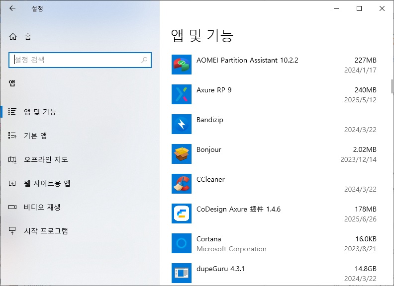Screen dimensions: 394x286
Task: Close the settings window
Action: [x=382, y=8]
